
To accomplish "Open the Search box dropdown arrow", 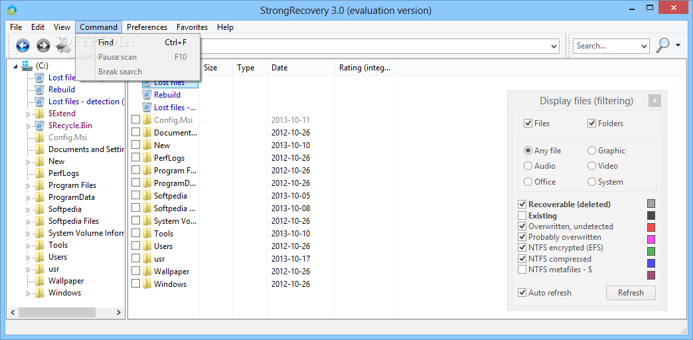I will [x=644, y=46].
